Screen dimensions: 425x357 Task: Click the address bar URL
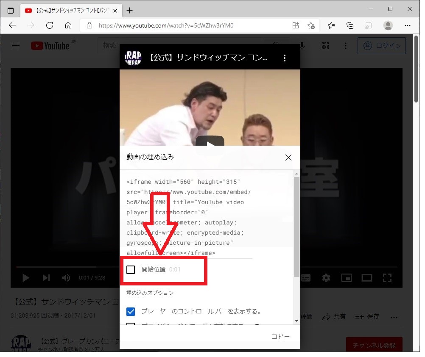click(166, 26)
